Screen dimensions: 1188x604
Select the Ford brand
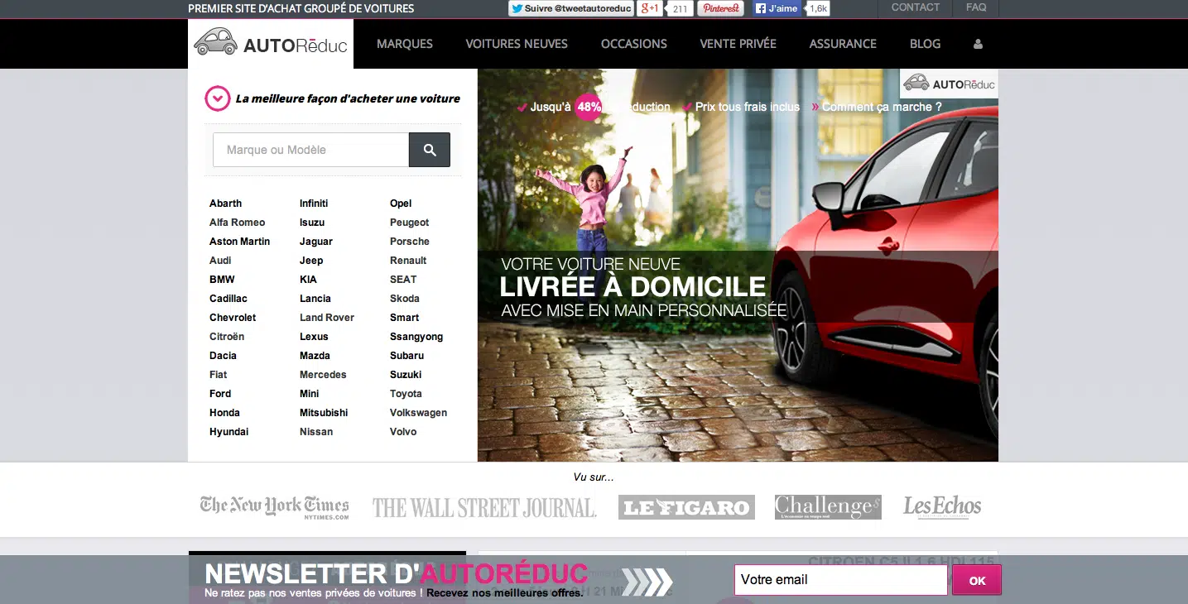[220, 394]
